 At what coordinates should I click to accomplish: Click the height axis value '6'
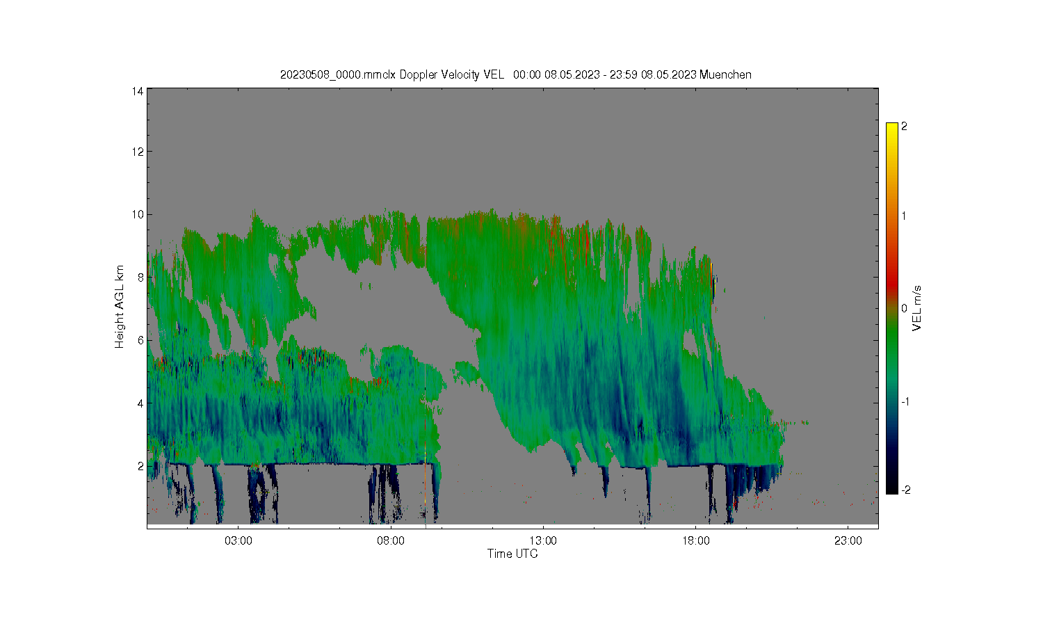click(x=140, y=340)
